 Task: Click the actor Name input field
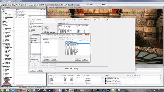point(44,22)
